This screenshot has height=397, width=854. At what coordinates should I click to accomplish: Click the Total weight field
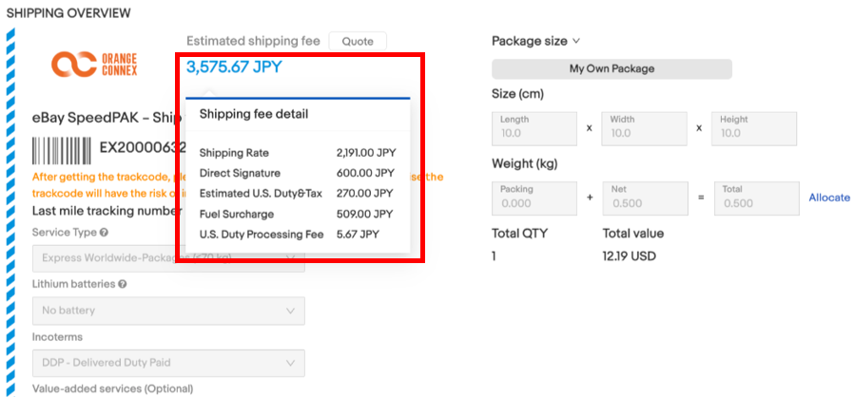click(x=751, y=198)
